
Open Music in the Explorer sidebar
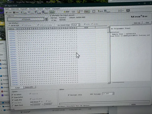(5, 91)
